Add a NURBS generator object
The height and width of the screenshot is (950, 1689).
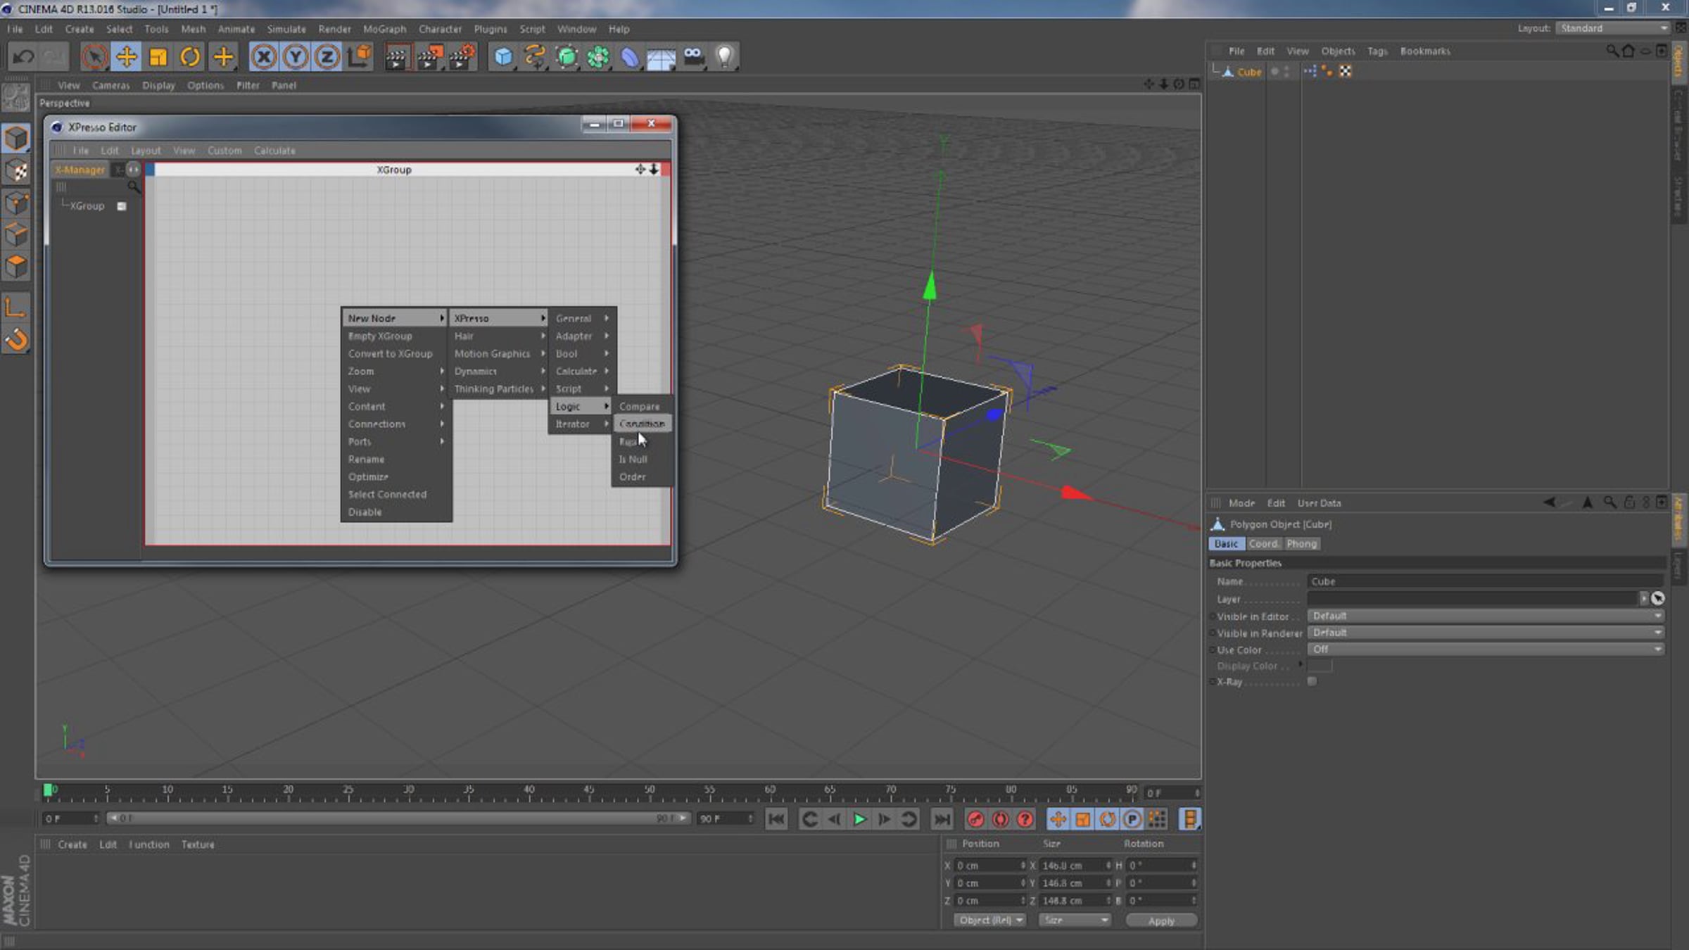pos(567,56)
